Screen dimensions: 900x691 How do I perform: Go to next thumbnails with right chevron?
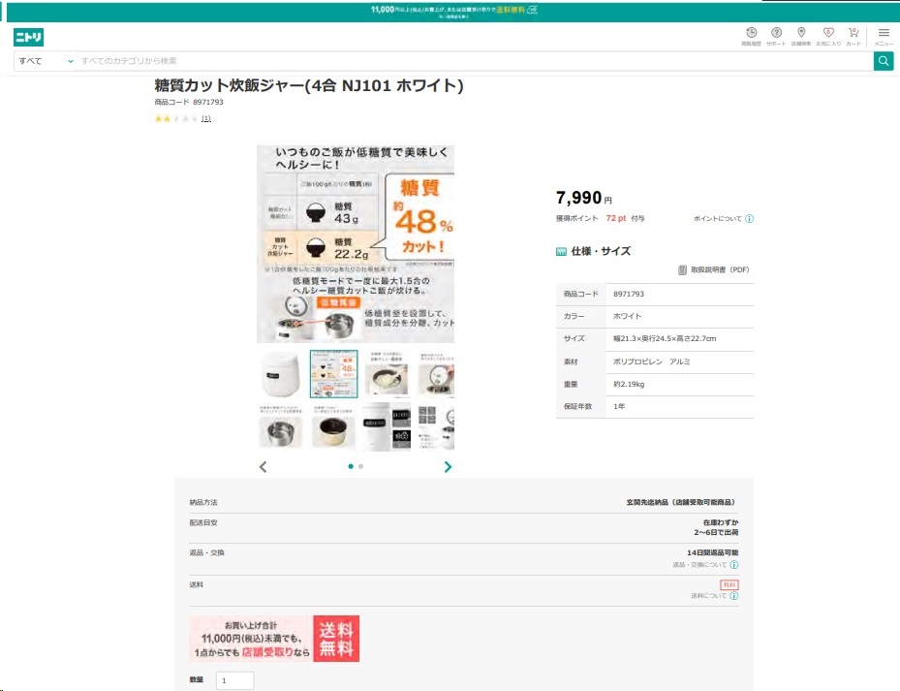click(x=448, y=467)
